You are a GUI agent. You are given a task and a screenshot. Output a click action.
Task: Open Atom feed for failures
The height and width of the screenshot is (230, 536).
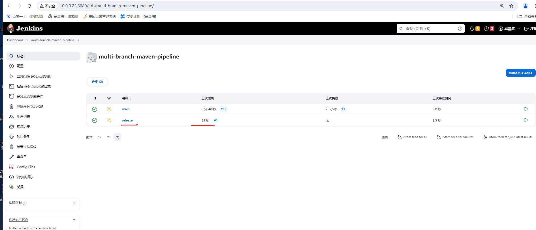click(455, 137)
